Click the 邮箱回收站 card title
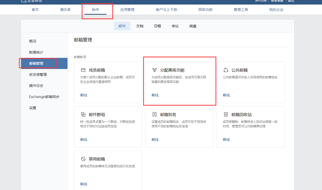 point(242,114)
